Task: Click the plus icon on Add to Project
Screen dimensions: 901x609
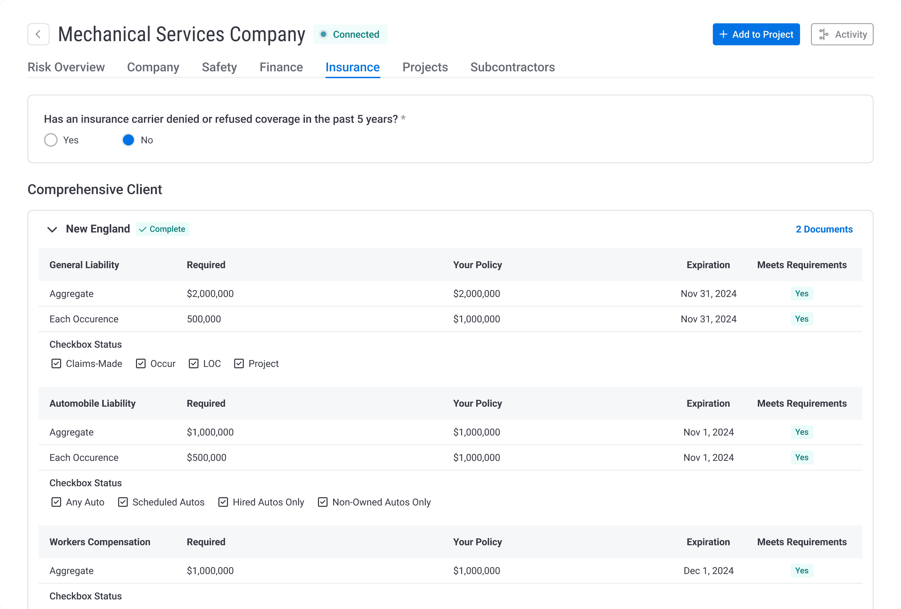Action: [x=723, y=34]
